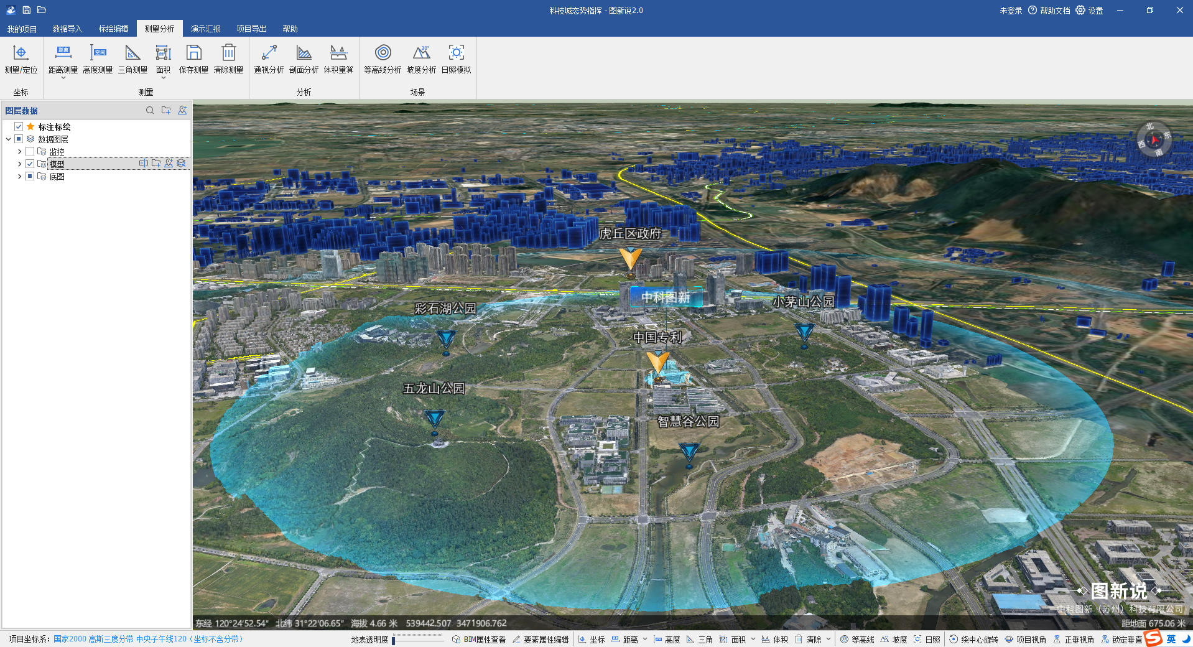The image size is (1193, 647).
Task: Expand the 监控 folder node
Action: [x=19, y=152]
